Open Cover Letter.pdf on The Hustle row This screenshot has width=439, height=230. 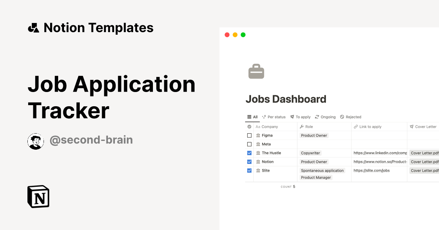click(x=424, y=153)
